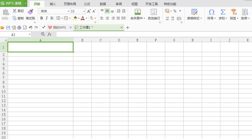This screenshot has width=252, height=139.
Task: Add a new document tab with plus
Action: point(128,28)
